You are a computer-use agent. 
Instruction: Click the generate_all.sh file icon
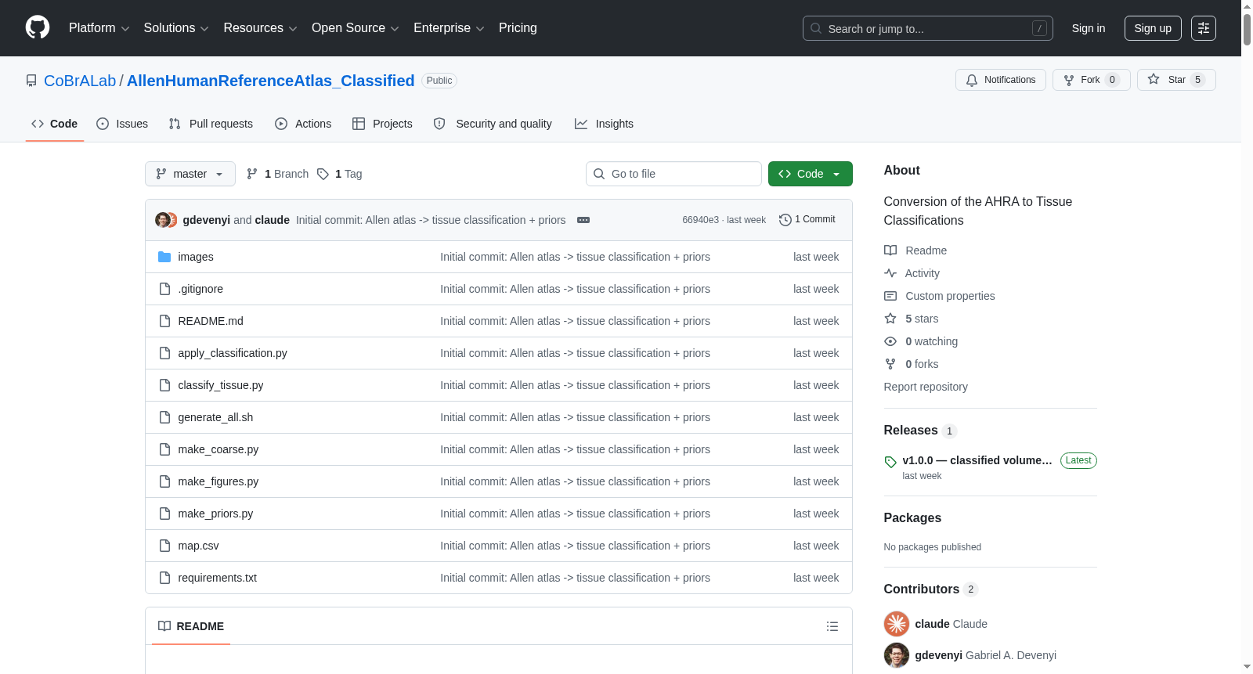pyautogui.click(x=164, y=417)
